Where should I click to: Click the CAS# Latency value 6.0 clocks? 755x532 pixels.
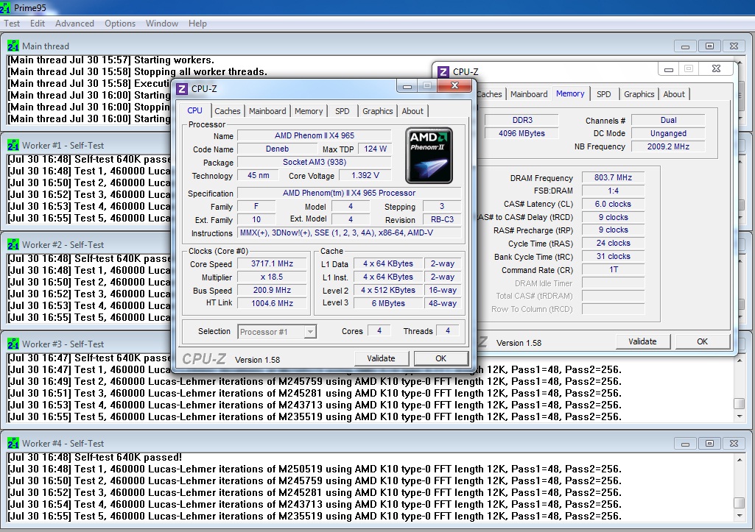[x=613, y=204]
